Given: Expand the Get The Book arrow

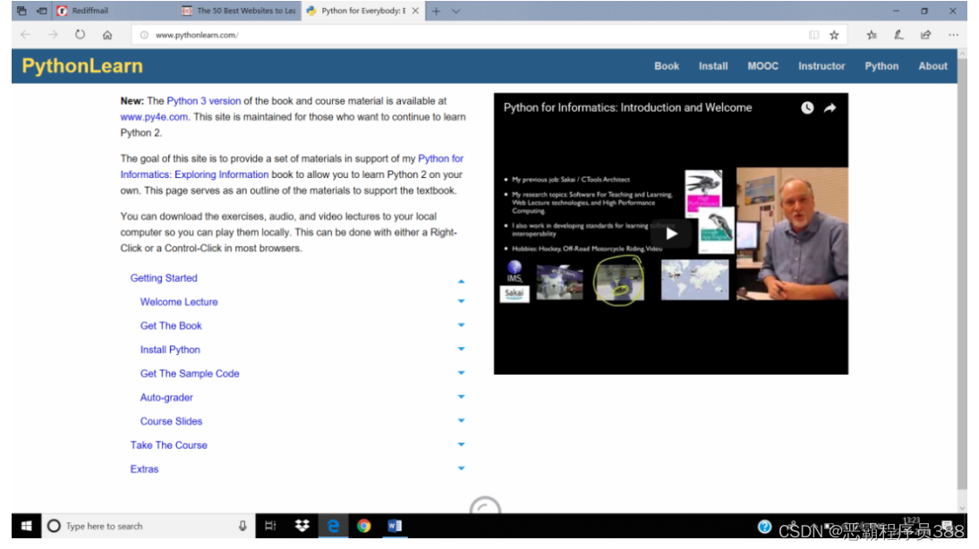Looking at the screenshot, I should [x=461, y=325].
